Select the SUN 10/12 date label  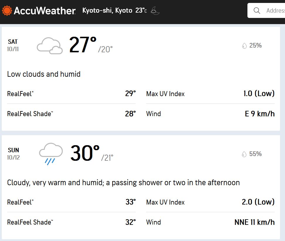click(14, 154)
